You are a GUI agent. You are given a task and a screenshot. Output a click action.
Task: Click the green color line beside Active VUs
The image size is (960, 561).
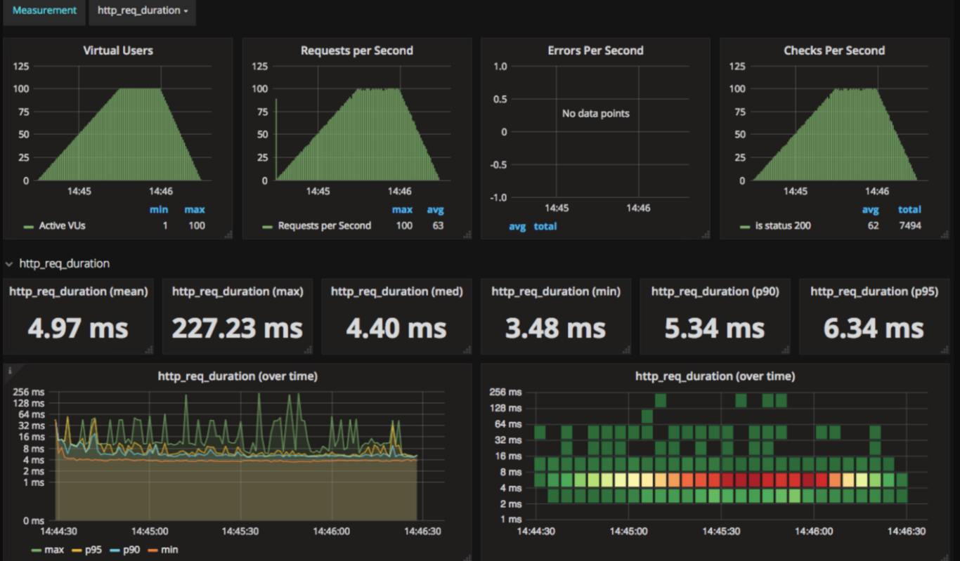tap(29, 227)
